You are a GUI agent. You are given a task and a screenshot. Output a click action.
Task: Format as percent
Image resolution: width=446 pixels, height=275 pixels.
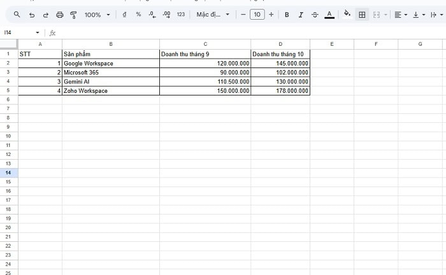pyautogui.click(x=138, y=15)
